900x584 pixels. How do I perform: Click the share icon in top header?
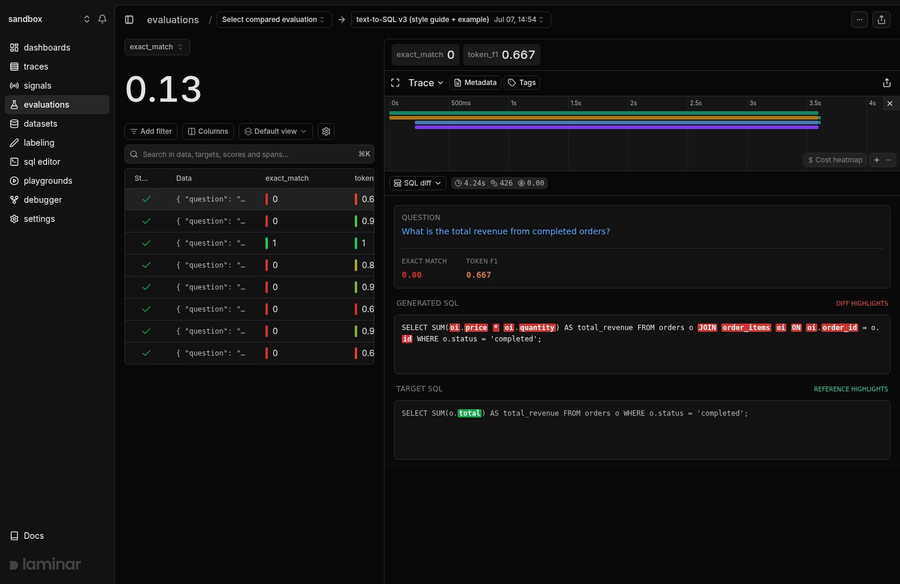coord(882,20)
